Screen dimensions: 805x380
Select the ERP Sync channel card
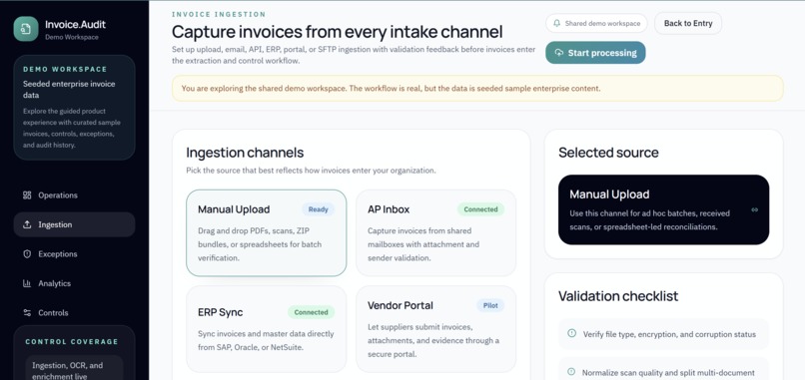266,329
